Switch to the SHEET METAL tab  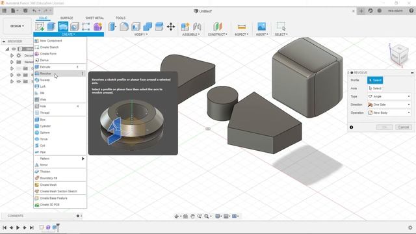click(x=95, y=18)
